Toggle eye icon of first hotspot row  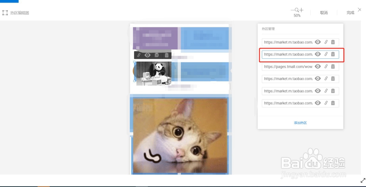click(x=318, y=42)
